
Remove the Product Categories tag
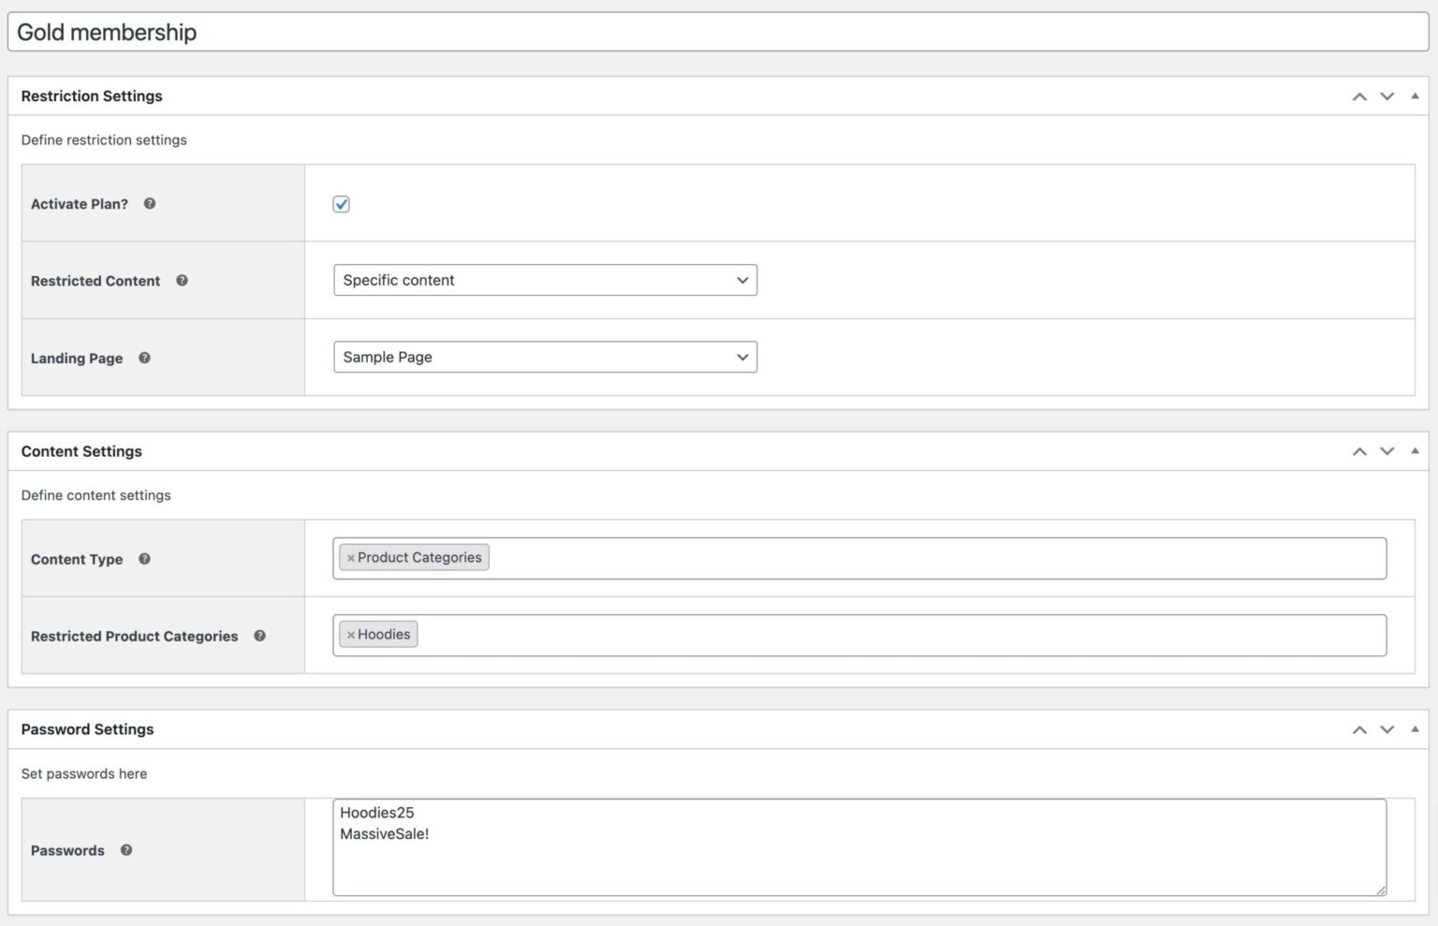pyautogui.click(x=351, y=557)
